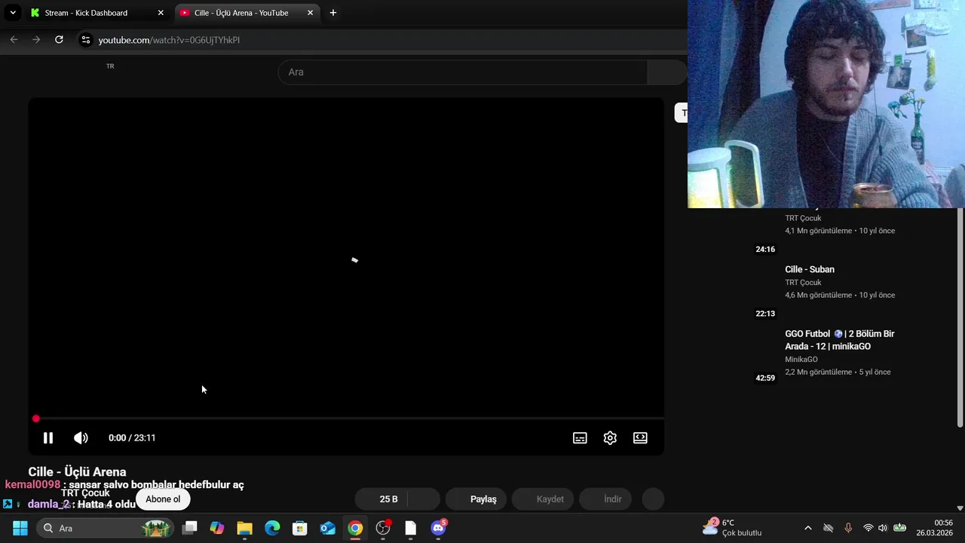Go back in browser history
Screen dimensions: 965x543
point(14,39)
